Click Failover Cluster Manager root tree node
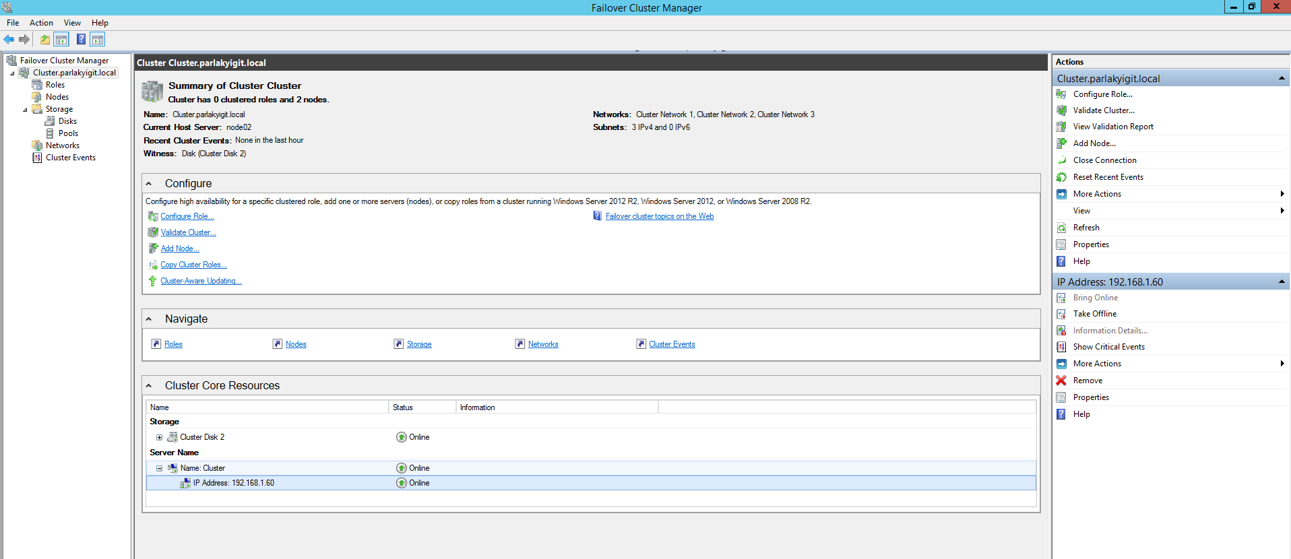Image resolution: width=1291 pixels, height=559 pixels. 64,61
